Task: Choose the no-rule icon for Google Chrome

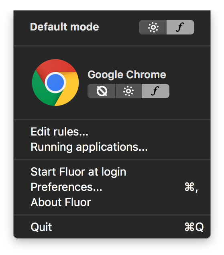Action: click(102, 91)
